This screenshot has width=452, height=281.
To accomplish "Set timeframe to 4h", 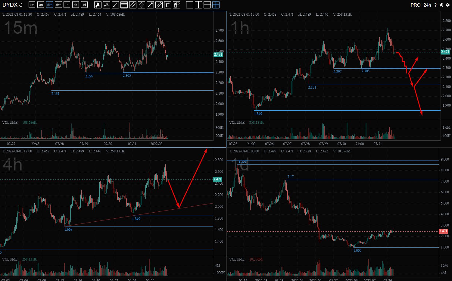I will (76, 5).
